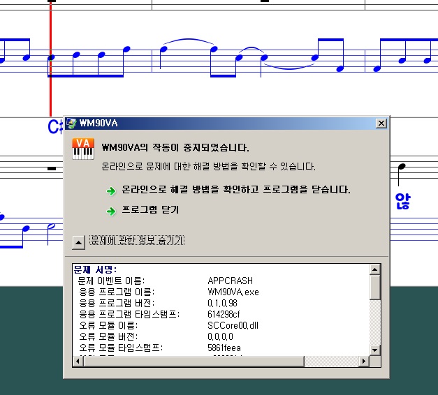Image resolution: width=438 pixels, height=395 pixels.
Task: Select the fault module SCCore00.dll
Action: pos(233,325)
